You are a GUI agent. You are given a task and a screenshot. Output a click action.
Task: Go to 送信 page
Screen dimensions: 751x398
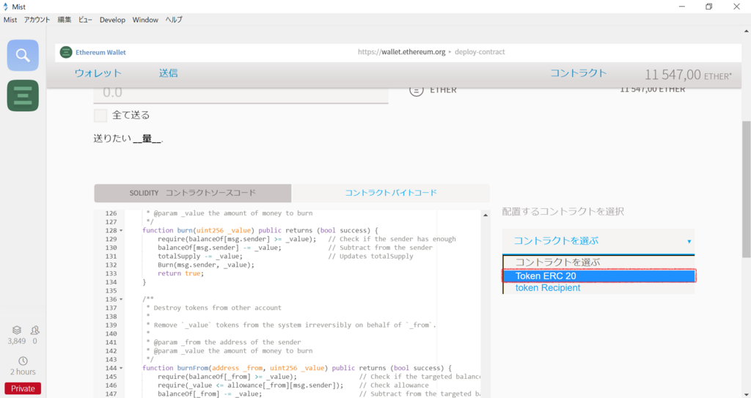[169, 73]
